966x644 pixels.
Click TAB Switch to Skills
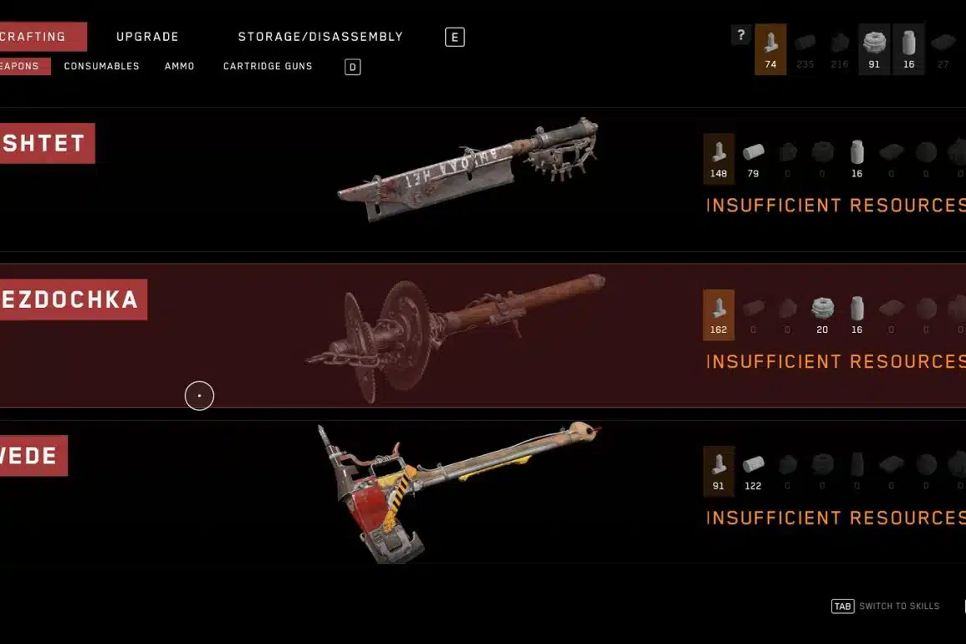click(x=886, y=606)
